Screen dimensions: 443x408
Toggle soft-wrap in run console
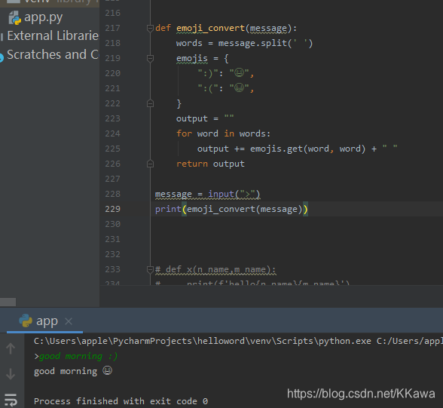click(11, 400)
